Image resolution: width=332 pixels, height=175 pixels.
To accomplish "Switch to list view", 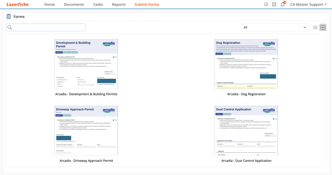I will pyautogui.click(x=315, y=27).
